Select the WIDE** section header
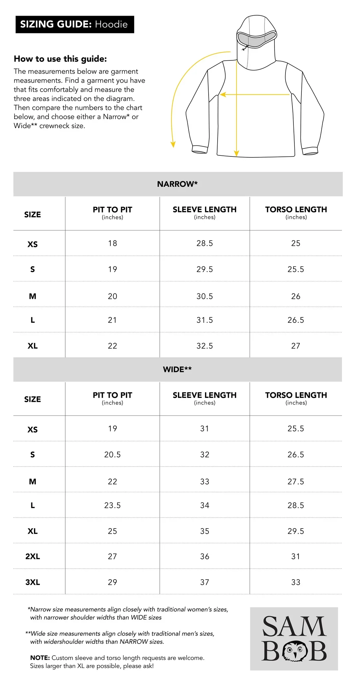 pos(177,369)
